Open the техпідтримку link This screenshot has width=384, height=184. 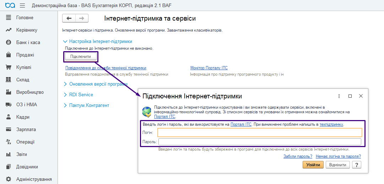pyautogui.click(x=331, y=124)
